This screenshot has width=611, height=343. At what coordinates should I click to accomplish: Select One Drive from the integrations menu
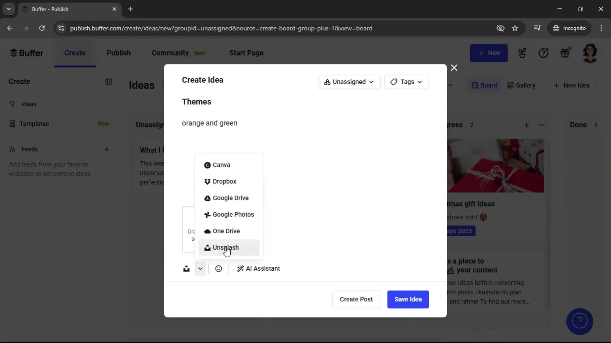pyautogui.click(x=226, y=231)
